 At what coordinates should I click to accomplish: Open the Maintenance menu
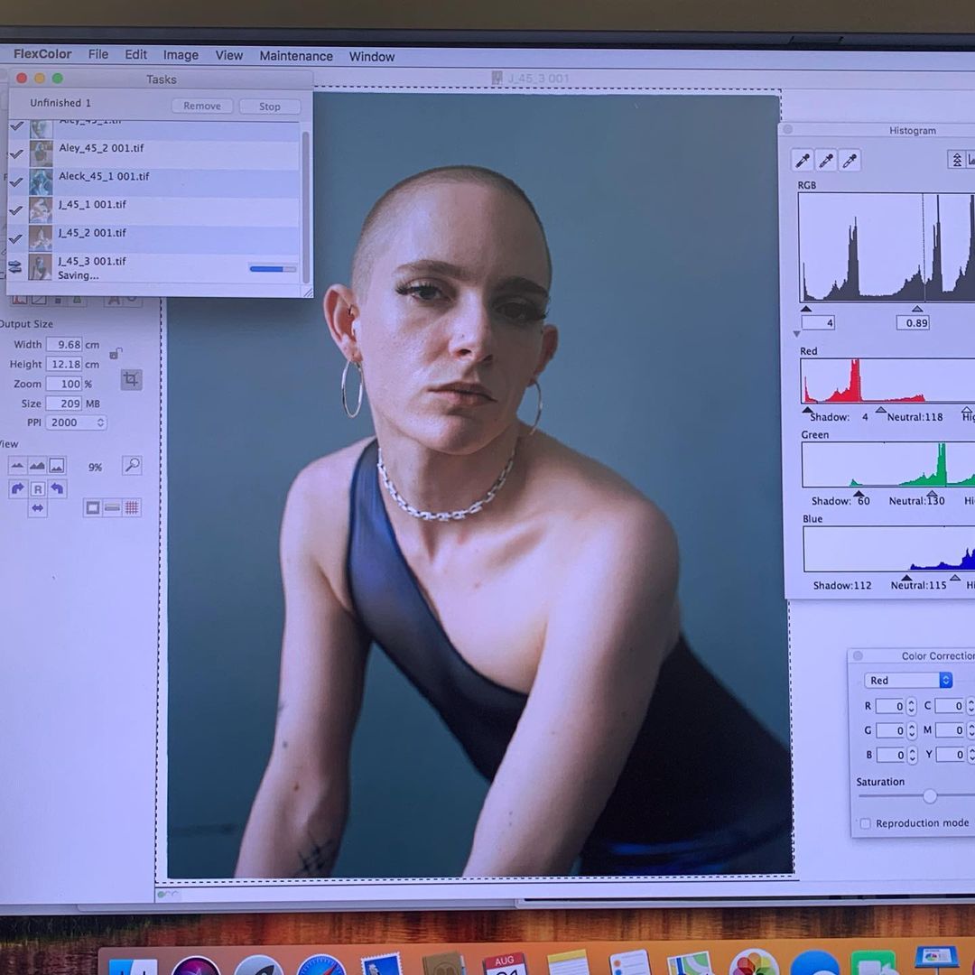click(296, 56)
